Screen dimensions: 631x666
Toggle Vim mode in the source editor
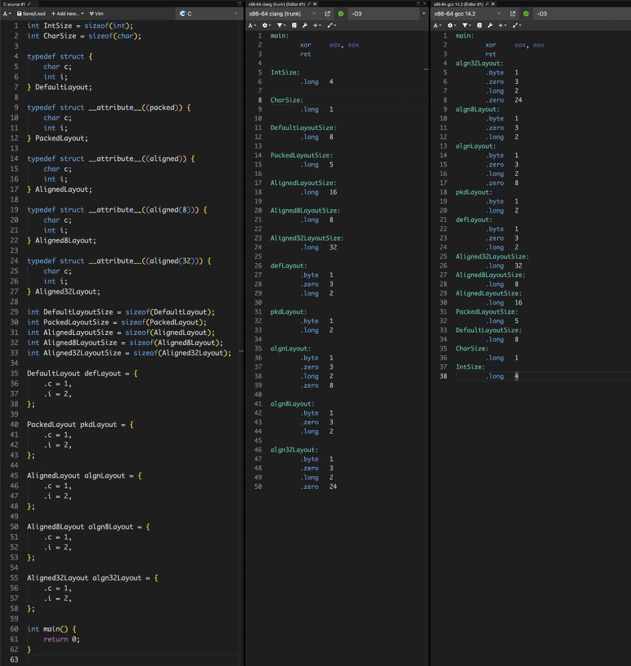click(96, 13)
